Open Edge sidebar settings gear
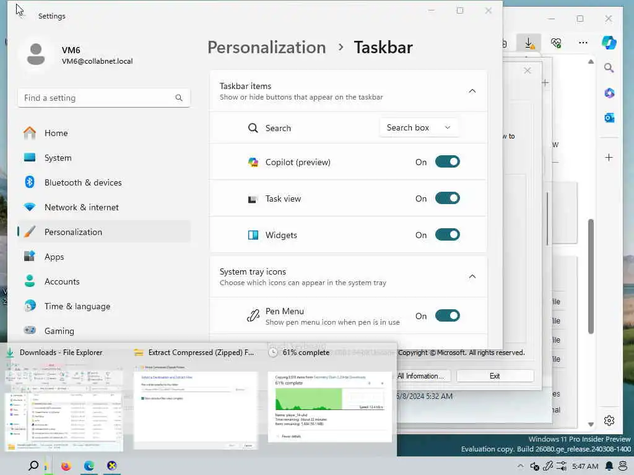634x475 pixels. tap(609, 421)
